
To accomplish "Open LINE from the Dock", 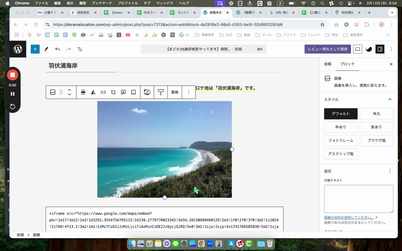I will (175, 243).
